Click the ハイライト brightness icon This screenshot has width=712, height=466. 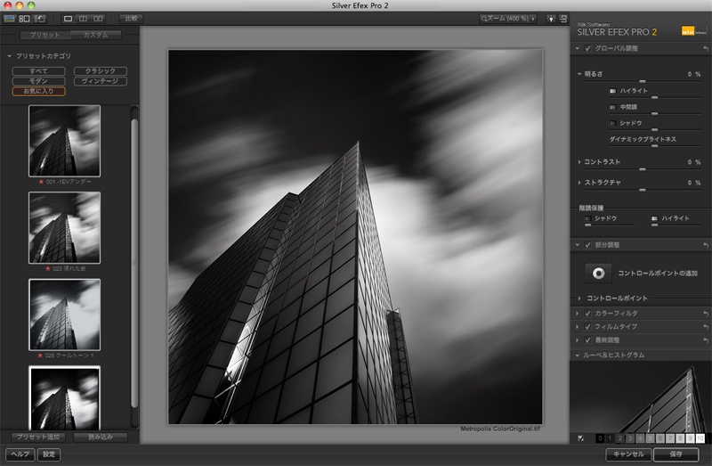(612, 91)
